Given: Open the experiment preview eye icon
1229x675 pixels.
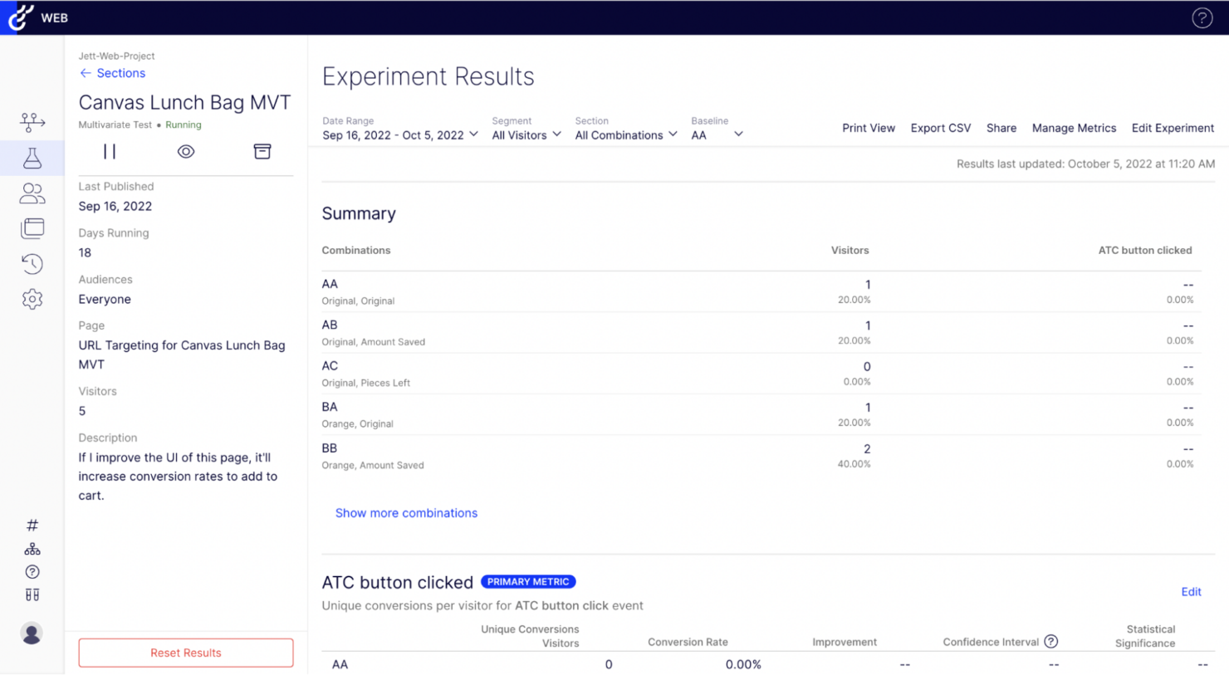Looking at the screenshot, I should click(x=185, y=151).
